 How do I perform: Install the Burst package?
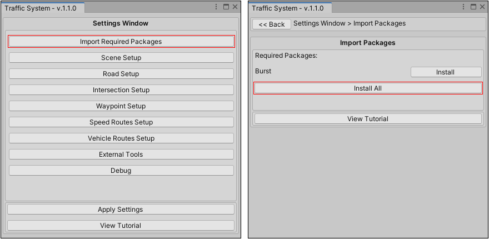[446, 72]
